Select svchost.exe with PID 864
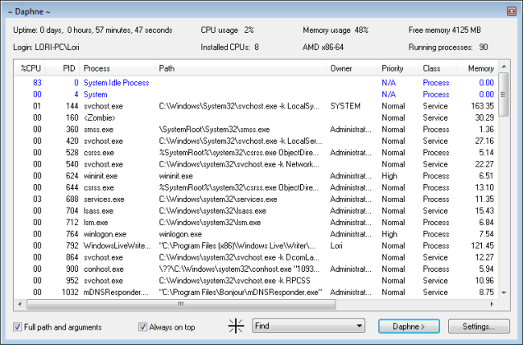This screenshot has height=345, width=523. click(256, 257)
